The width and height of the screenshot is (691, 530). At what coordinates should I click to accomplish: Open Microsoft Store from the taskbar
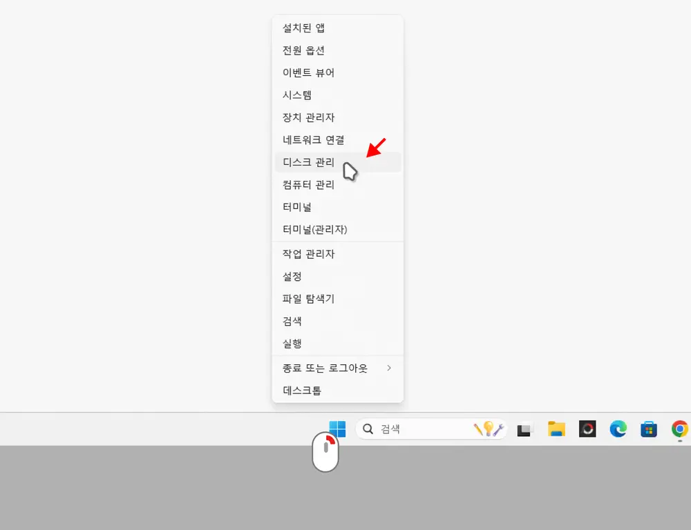click(648, 429)
